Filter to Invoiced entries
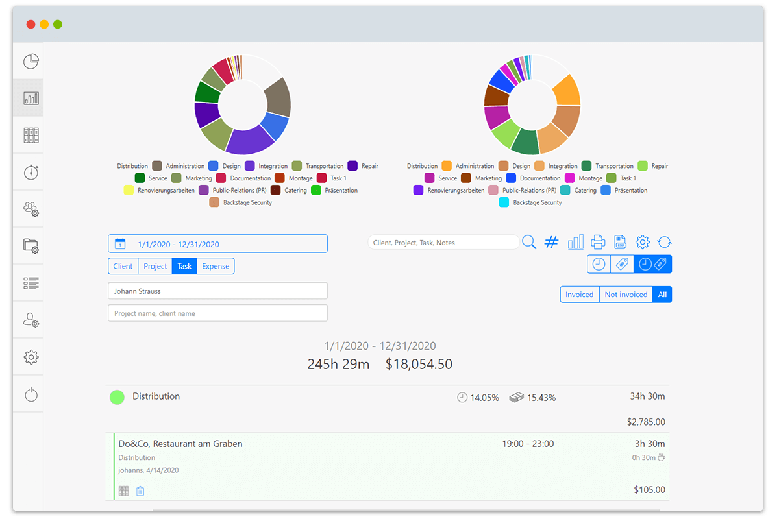This screenshot has height=519, width=779. pyautogui.click(x=579, y=295)
